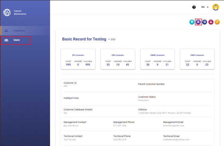The height and width of the screenshot is (146, 224).
Task: Click the Technical Email tomthetechie@hotmail.com
Action: (x=176, y=140)
